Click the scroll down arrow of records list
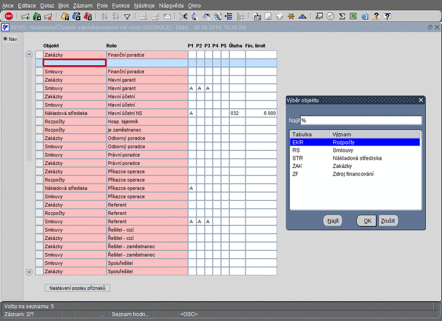 (x=29, y=272)
